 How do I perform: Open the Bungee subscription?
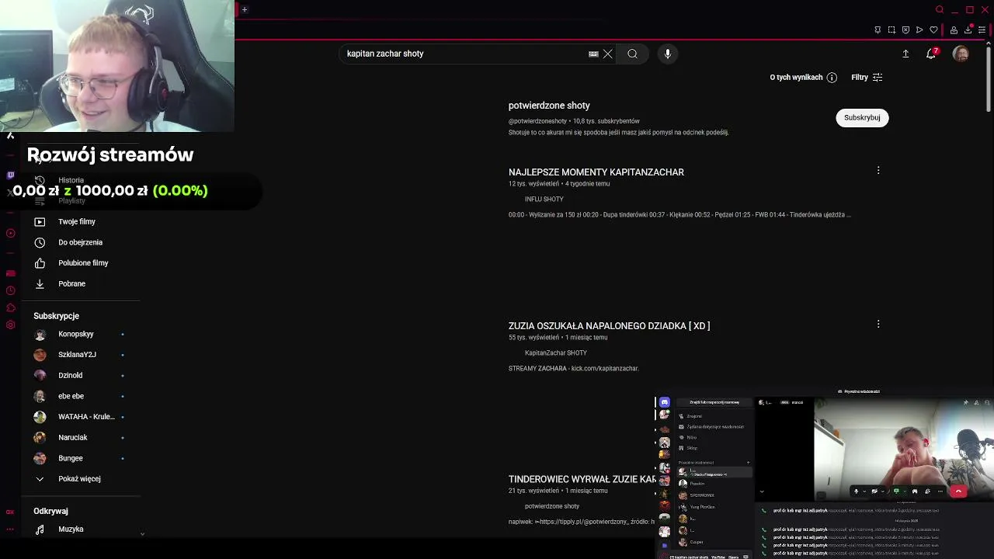pyautogui.click(x=70, y=459)
